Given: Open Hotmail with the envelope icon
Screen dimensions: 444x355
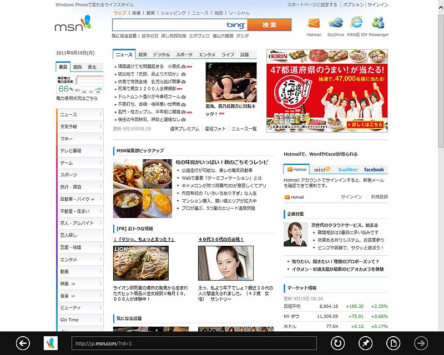Looking at the screenshot, I should point(314,22).
